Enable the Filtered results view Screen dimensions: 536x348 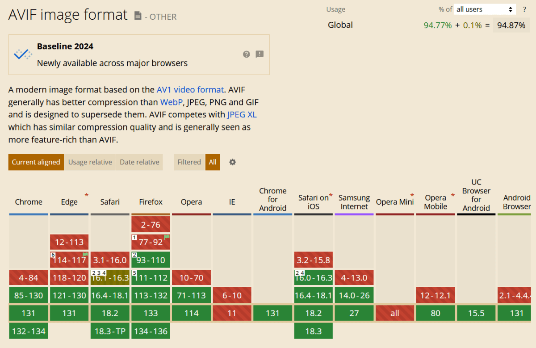pos(188,162)
